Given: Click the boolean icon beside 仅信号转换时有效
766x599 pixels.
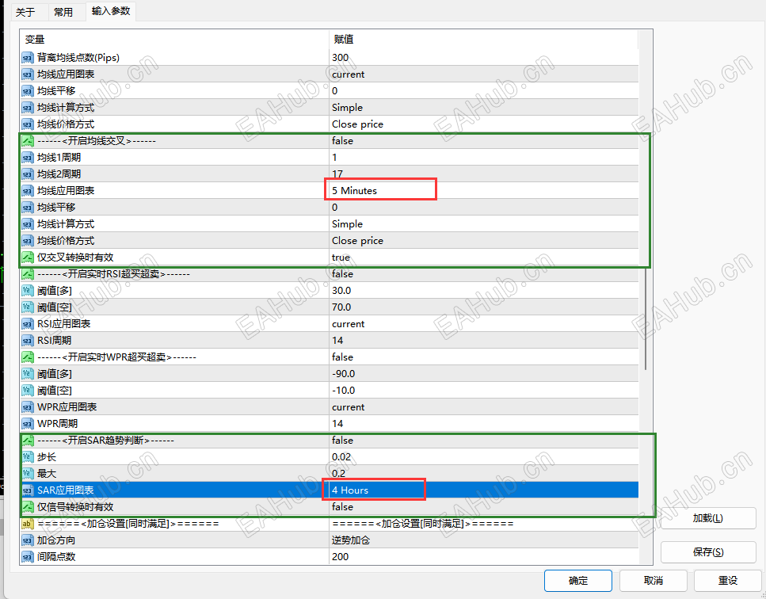Looking at the screenshot, I should [28, 506].
